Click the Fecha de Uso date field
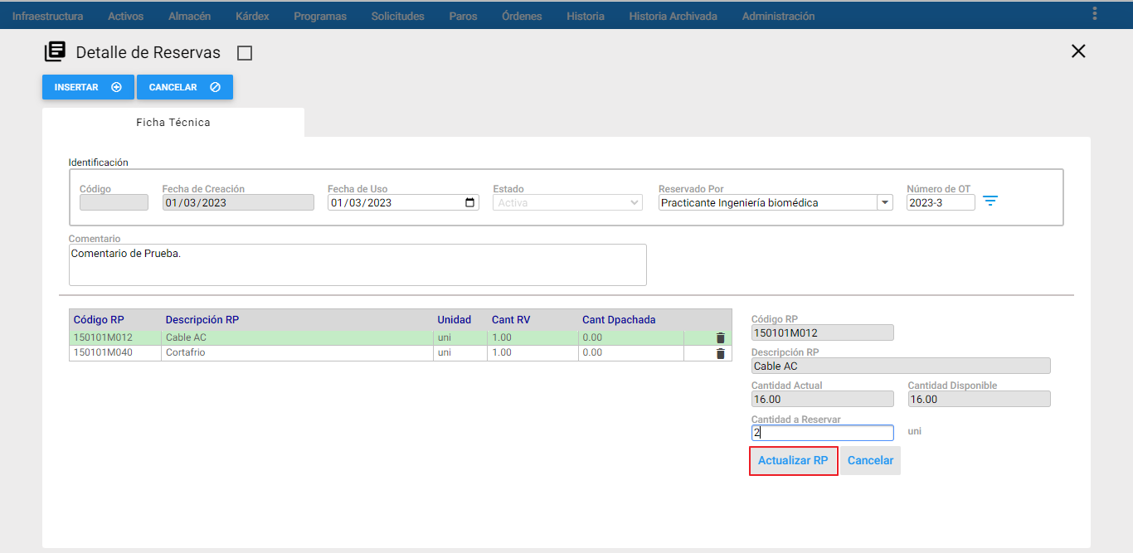The height and width of the screenshot is (553, 1133). pos(403,202)
